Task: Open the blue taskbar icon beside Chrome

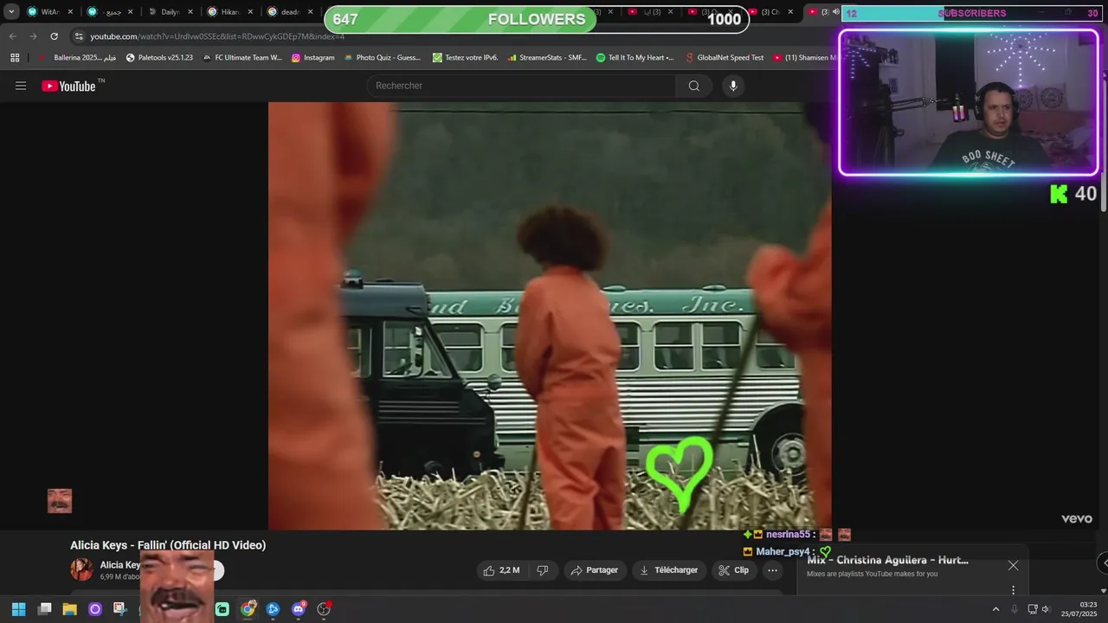Action: (x=274, y=609)
